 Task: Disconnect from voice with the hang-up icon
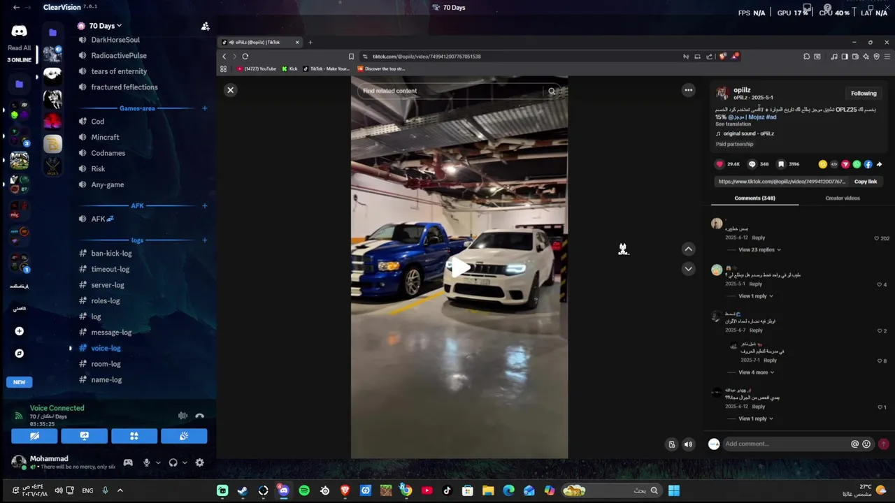[x=199, y=416]
